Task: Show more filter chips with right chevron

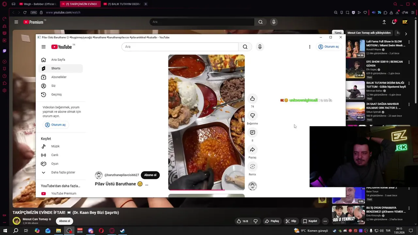Action: click(x=406, y=34)
